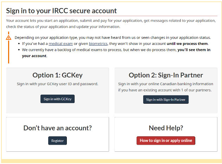Screen dimensions: 222x164
Task: Click the Canadian banking information description text
Action: [166, 87]
